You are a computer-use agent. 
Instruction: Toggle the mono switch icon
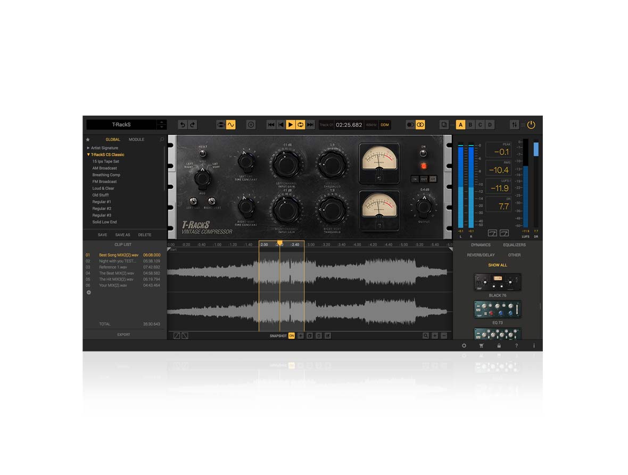[x=410, y=125]
